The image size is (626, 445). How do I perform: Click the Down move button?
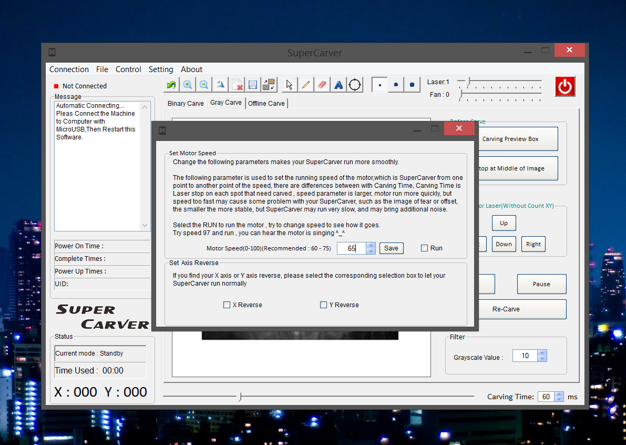(504, 244)
